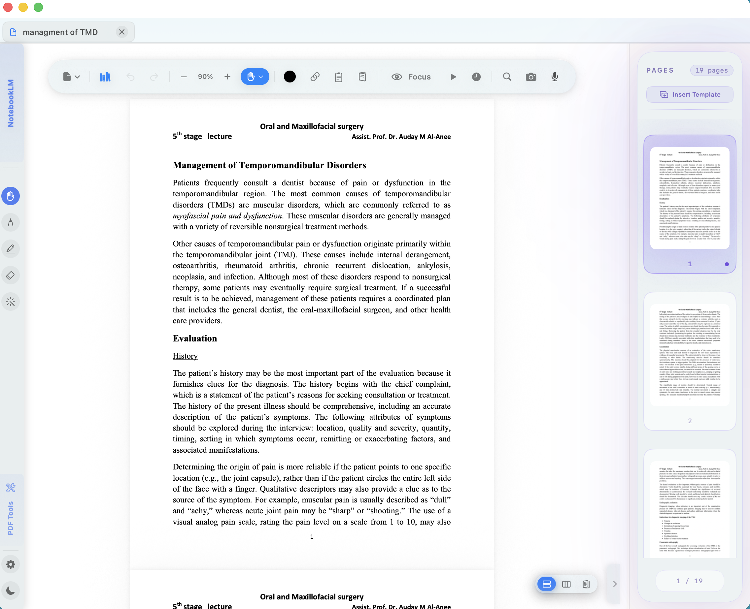Viewport: 750px width, 609px height.
Task: Zoom out with the minus button
Action: click(184, 77)
